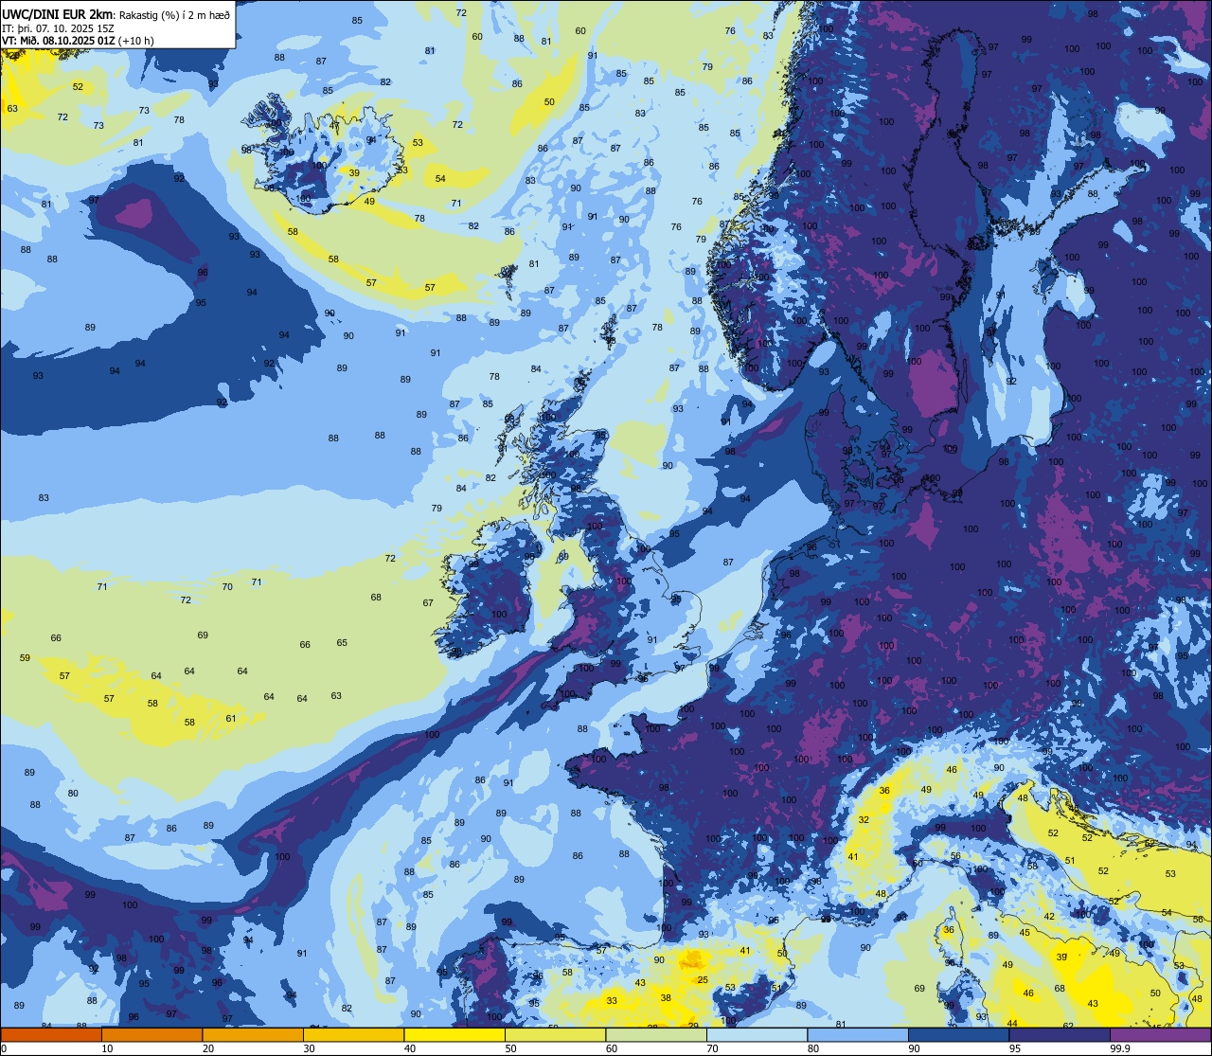Click the "(+10 h)" forecast offset text
This screenshot has height=1056, width=1212.
tap(135, 41)
